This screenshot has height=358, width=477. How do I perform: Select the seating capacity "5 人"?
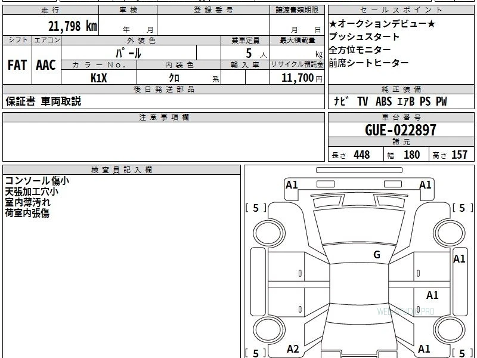click(256, 54)
